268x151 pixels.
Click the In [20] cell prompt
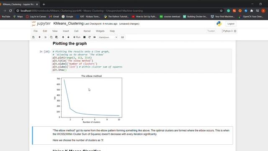tap(45, 52)
